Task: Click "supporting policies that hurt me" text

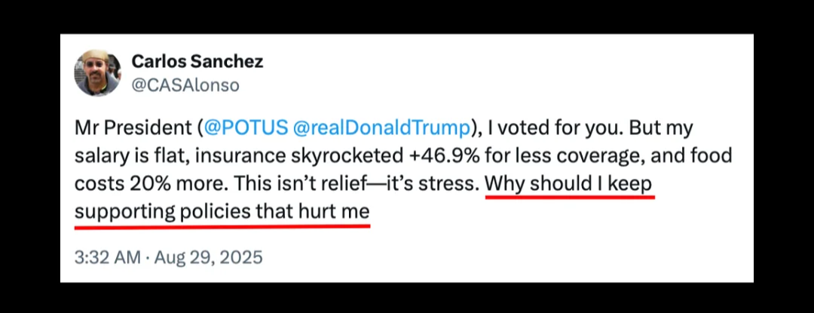Action: pyautogui.click(x=222, y=213)
